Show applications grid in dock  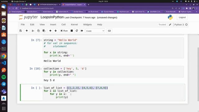(4, 109)
